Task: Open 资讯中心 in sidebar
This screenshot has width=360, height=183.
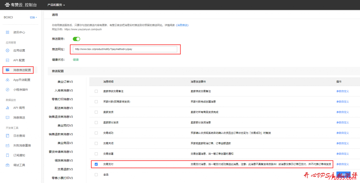Action: tap(19, 32)
